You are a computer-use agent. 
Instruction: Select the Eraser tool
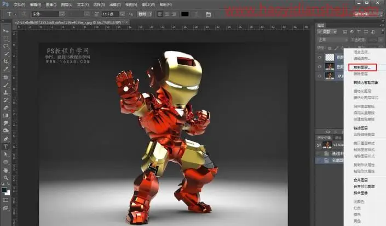(5, 108)
